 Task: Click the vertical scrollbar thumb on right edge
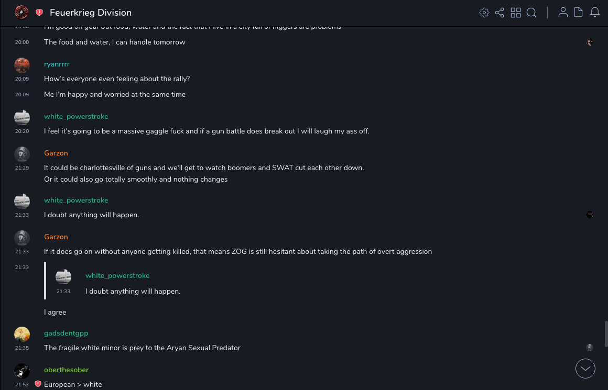pos(606,334)
